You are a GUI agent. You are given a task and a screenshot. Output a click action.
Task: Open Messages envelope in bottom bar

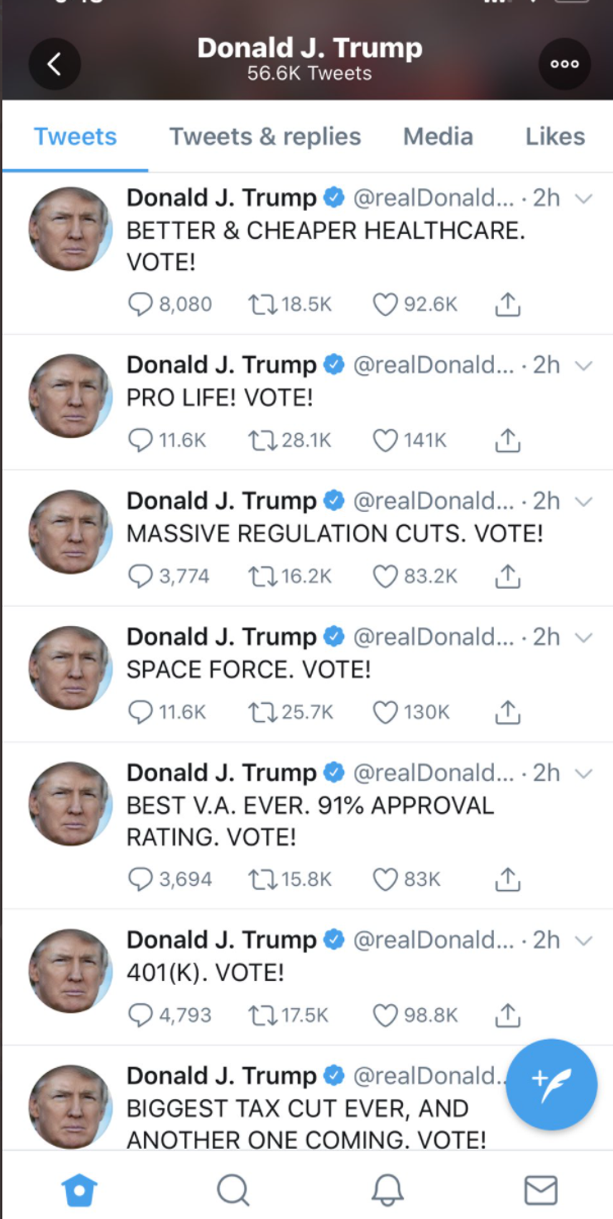tap(540, 1189)
